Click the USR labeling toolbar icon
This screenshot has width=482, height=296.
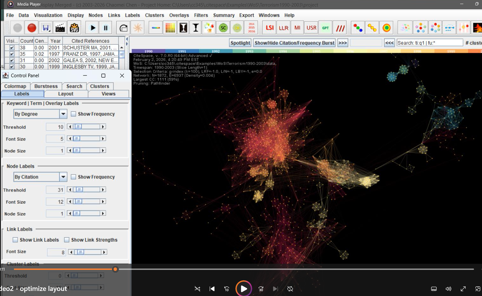pyautogui.click(x=311, y=28)
